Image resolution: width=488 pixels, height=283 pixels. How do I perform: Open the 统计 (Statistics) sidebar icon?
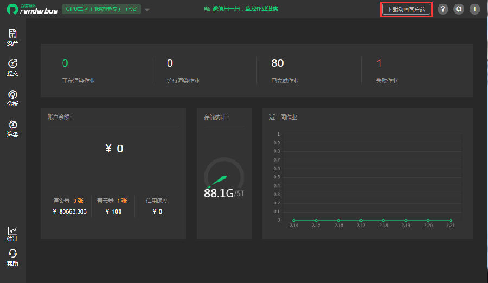(12, 233)
